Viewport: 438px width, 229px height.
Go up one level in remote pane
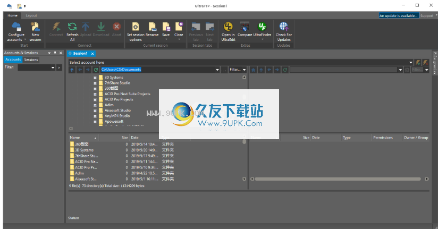tap(261, 70)
